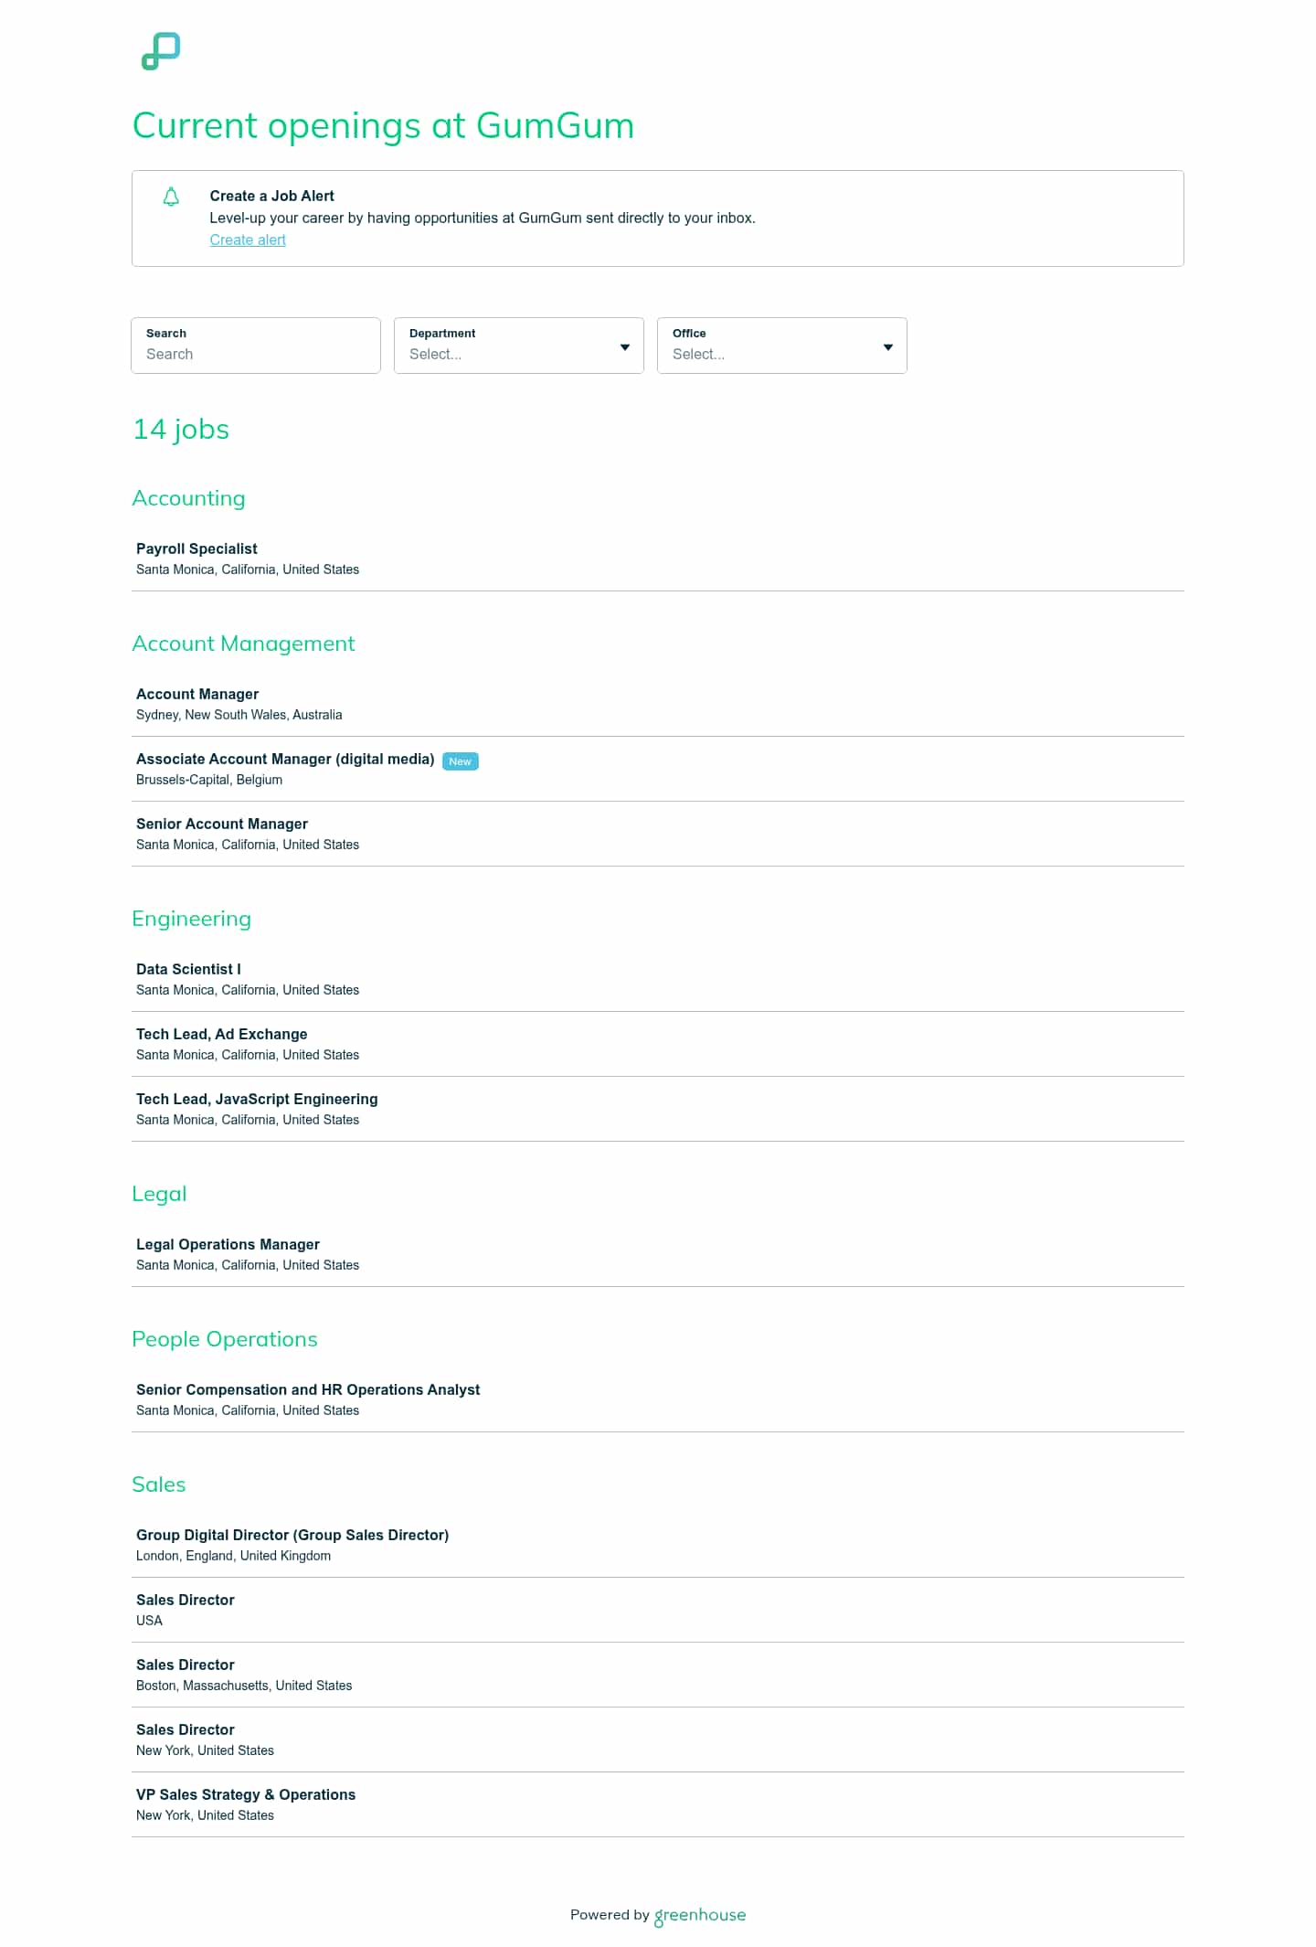The image size is (1316, 1947).
Task: Click the GumGum logo icon
Action: coord(161,51)
